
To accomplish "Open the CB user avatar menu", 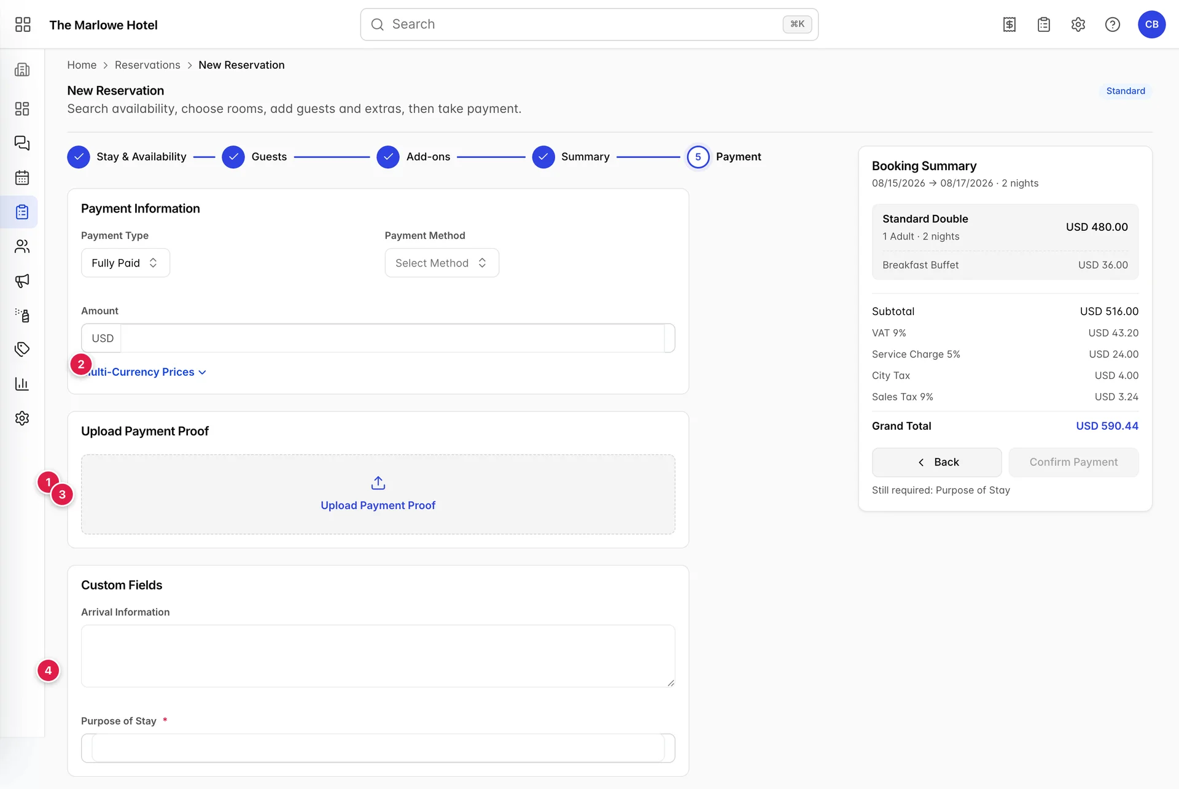I will (1152, 25).
